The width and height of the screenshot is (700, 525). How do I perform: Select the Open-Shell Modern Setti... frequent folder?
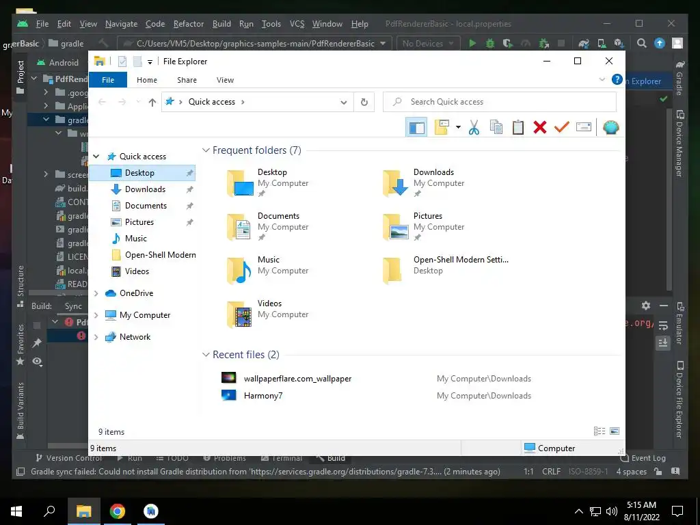tap(446, 270)
